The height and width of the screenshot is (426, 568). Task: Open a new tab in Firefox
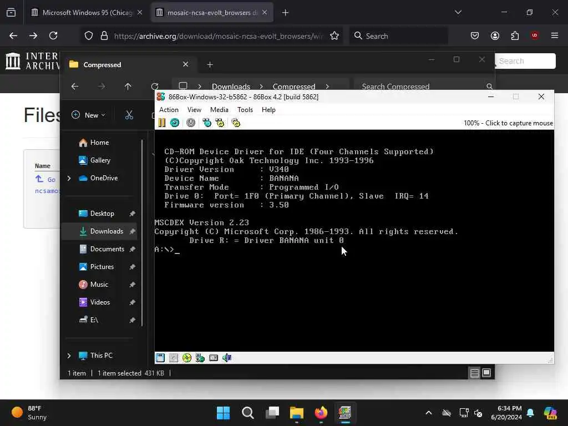tap(286, 12)
